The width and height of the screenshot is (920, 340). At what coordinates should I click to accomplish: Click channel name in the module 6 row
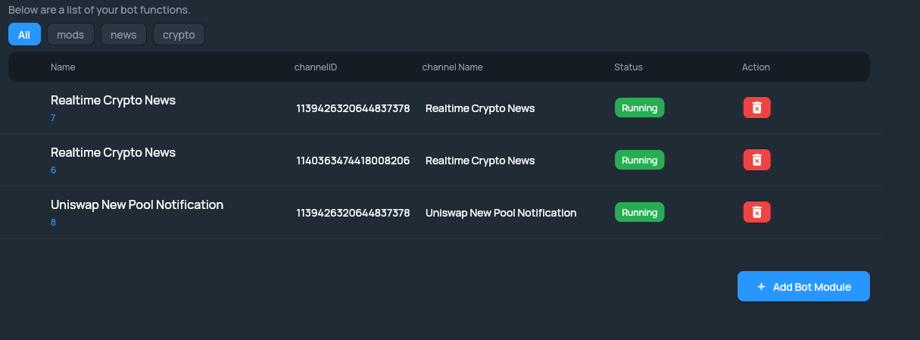point(480,161)
